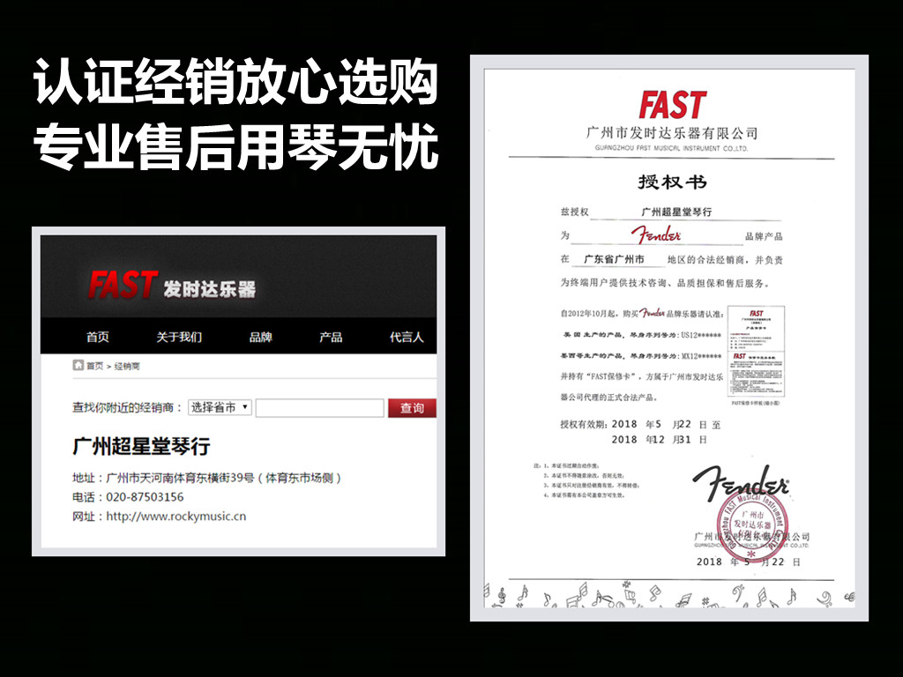Click the FAST 发时达乐器 website logo
Viewport: 903px width, 677px height.
(x=172, y=285)
